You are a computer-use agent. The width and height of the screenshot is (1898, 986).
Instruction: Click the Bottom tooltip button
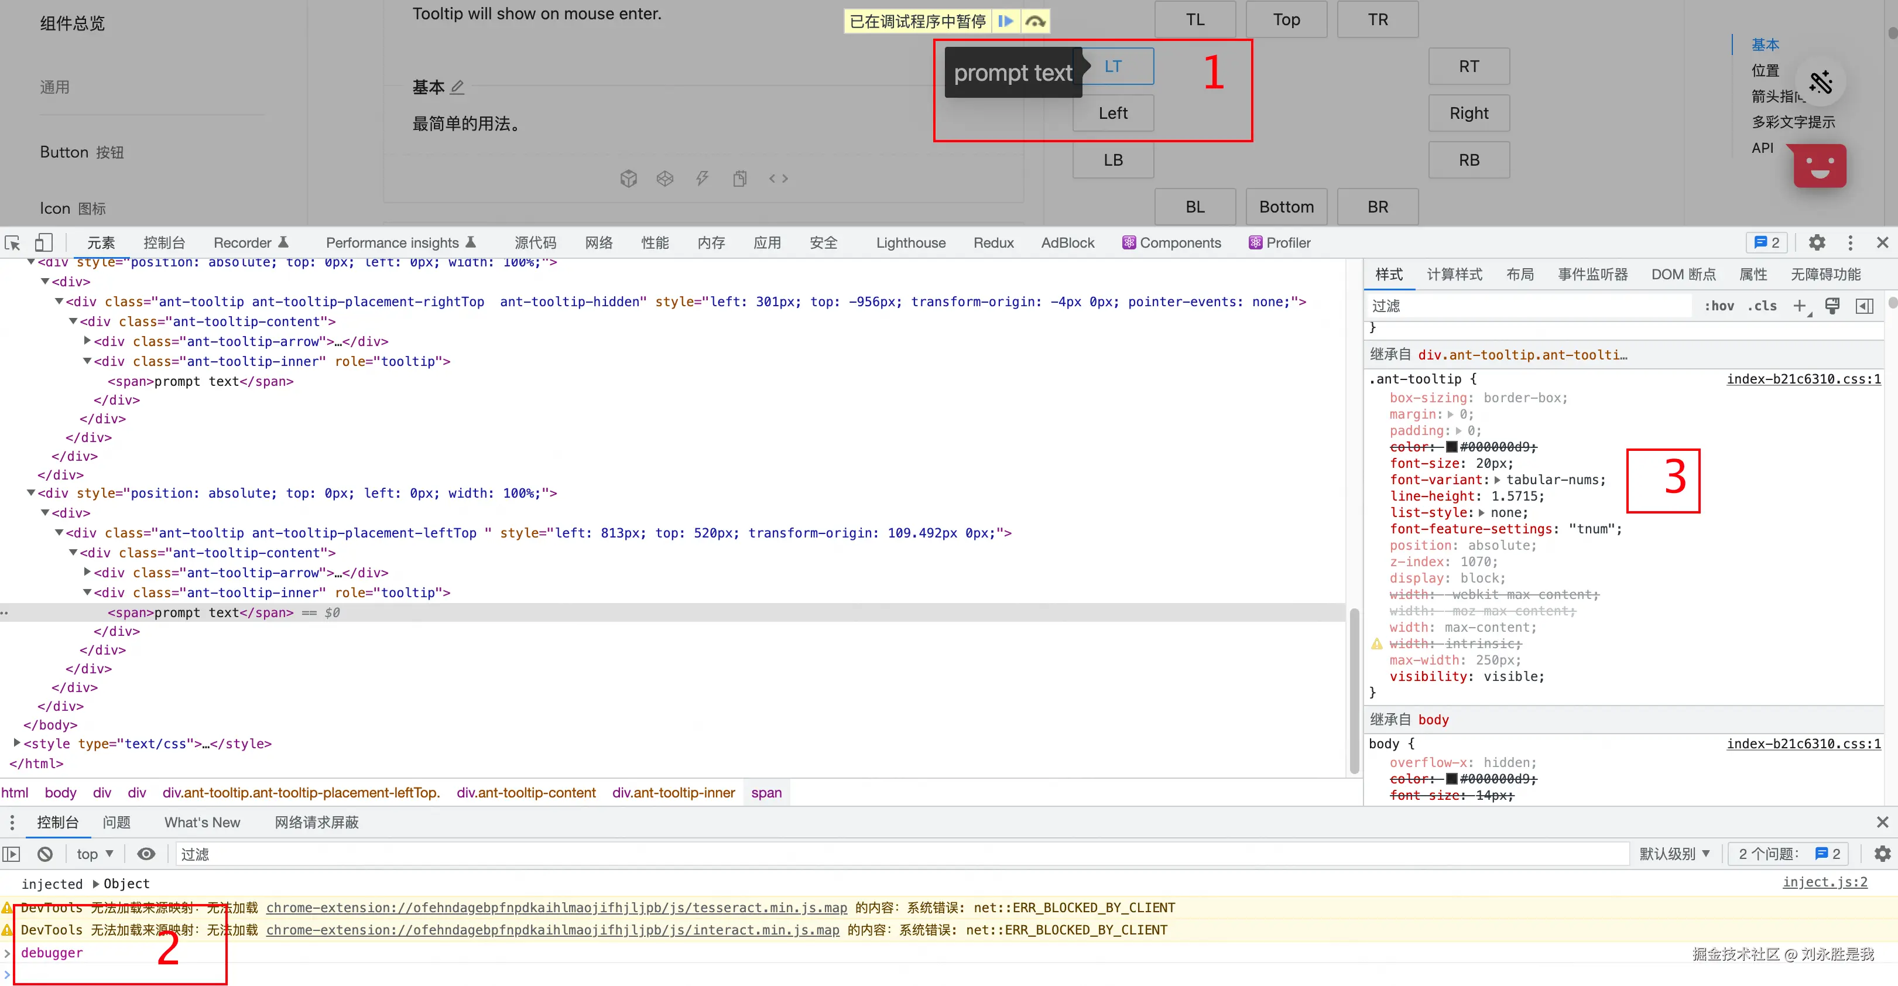[1286, 206]
